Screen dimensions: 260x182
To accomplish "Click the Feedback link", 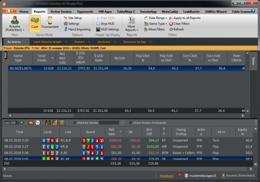I will tap(166, 176).
